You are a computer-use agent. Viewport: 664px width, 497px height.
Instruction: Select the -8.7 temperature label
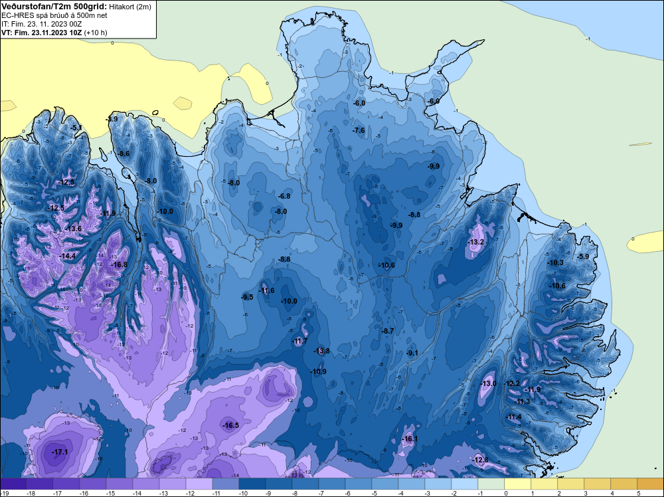[388, 332]
